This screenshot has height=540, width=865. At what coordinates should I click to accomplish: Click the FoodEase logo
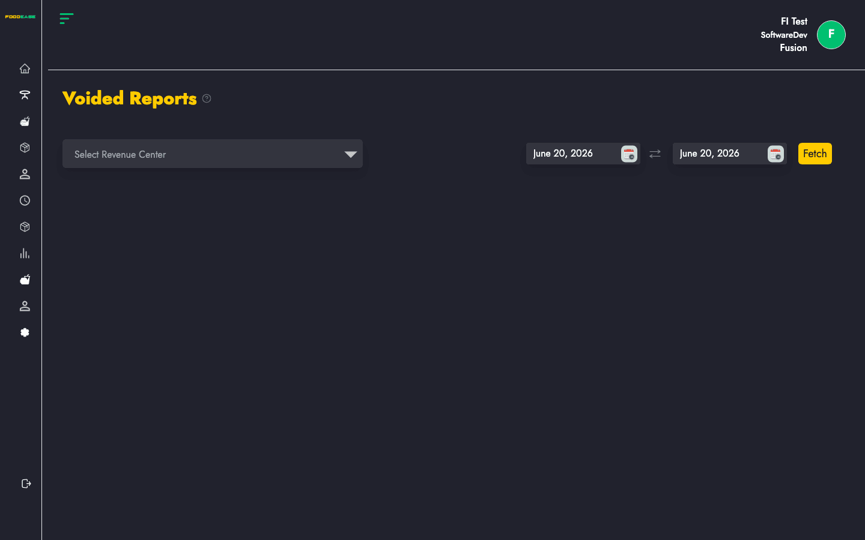pyautogui.click(x=20, y=17)
